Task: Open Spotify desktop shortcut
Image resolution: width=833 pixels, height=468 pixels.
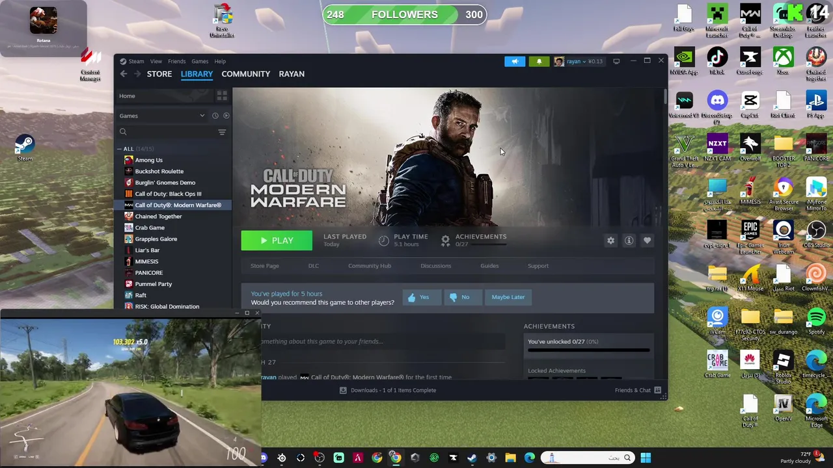Action: (816, 321)
